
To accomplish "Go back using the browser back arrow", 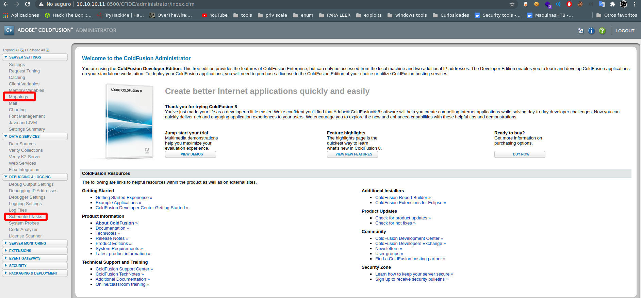I will 6,4.
